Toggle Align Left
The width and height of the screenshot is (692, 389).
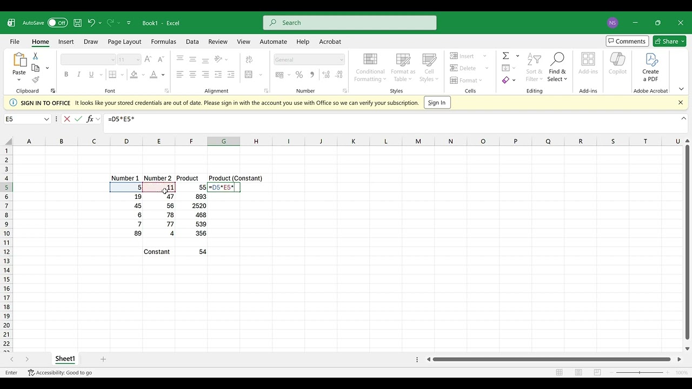click(179, 75)
